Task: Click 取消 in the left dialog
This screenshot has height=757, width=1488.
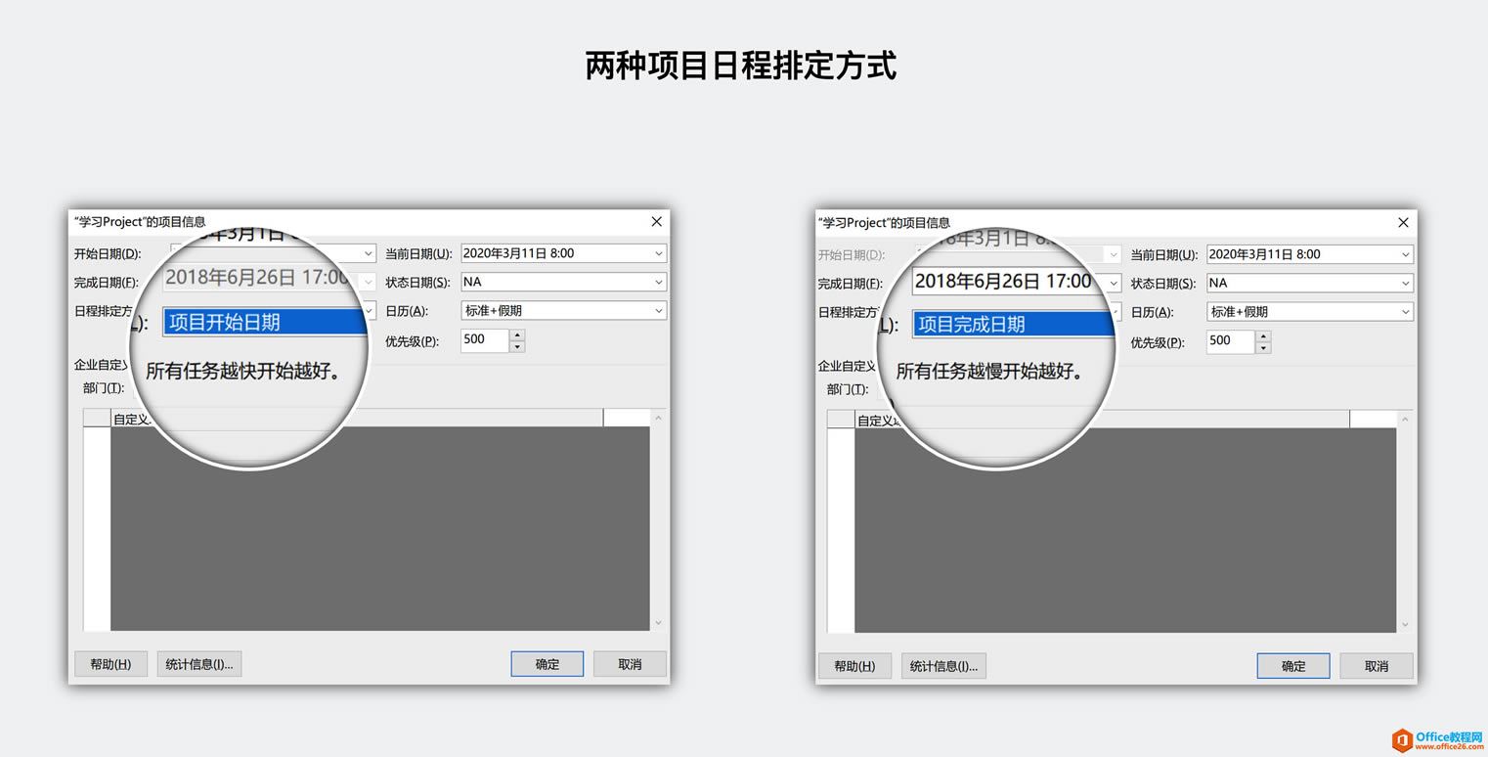Action: [630, 663]
